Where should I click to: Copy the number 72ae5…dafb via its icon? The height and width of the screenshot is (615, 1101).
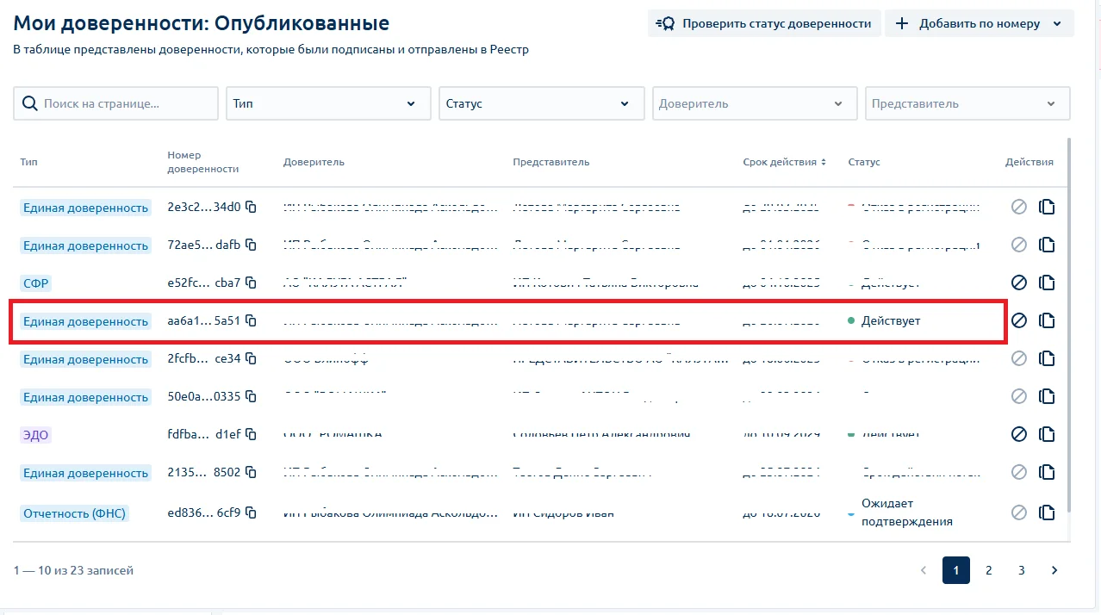click(251, 245)
